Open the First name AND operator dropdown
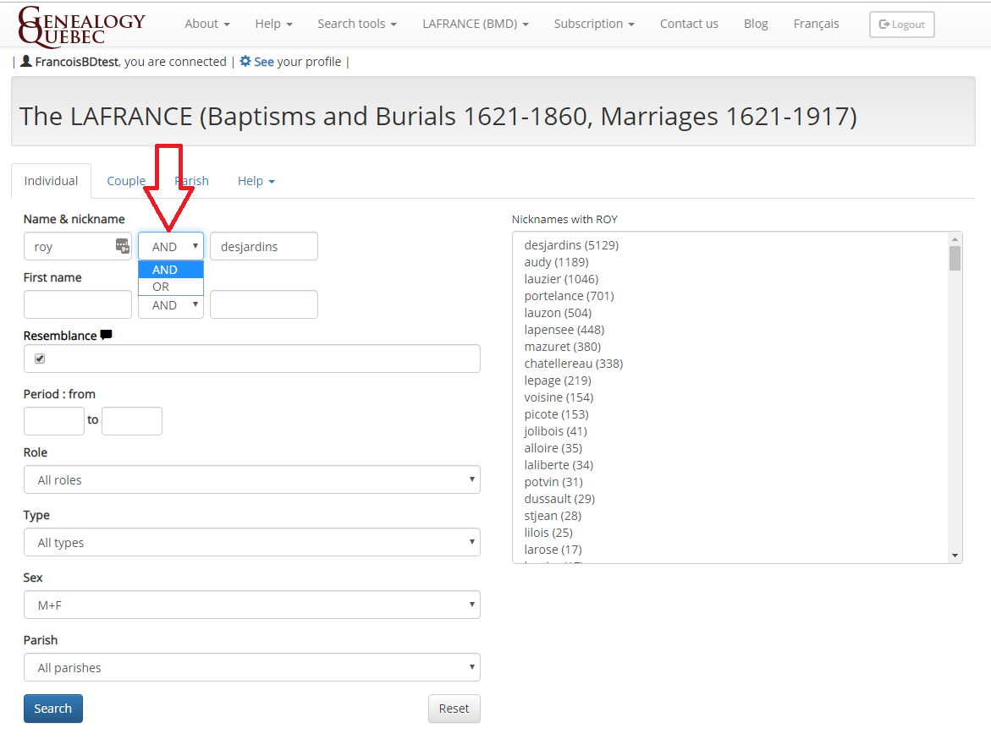Viewport: 991px width, 750px height. coord(171,305)
